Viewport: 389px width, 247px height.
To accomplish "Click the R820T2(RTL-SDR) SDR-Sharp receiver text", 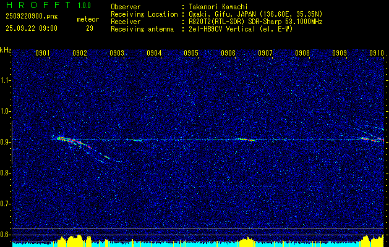I will click(x=255, y=22).
